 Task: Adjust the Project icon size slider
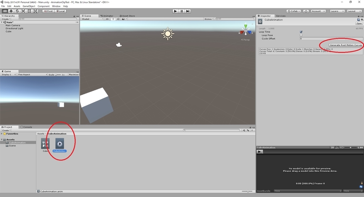(x=247, y=191)
